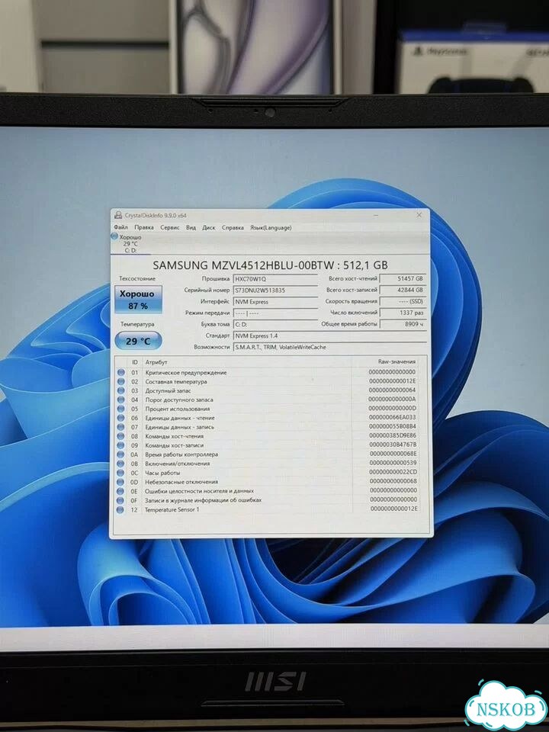Click the Серийный номер field
This screenshot has height=732, width=549.
pyautogui.click(x=275, y=290)
